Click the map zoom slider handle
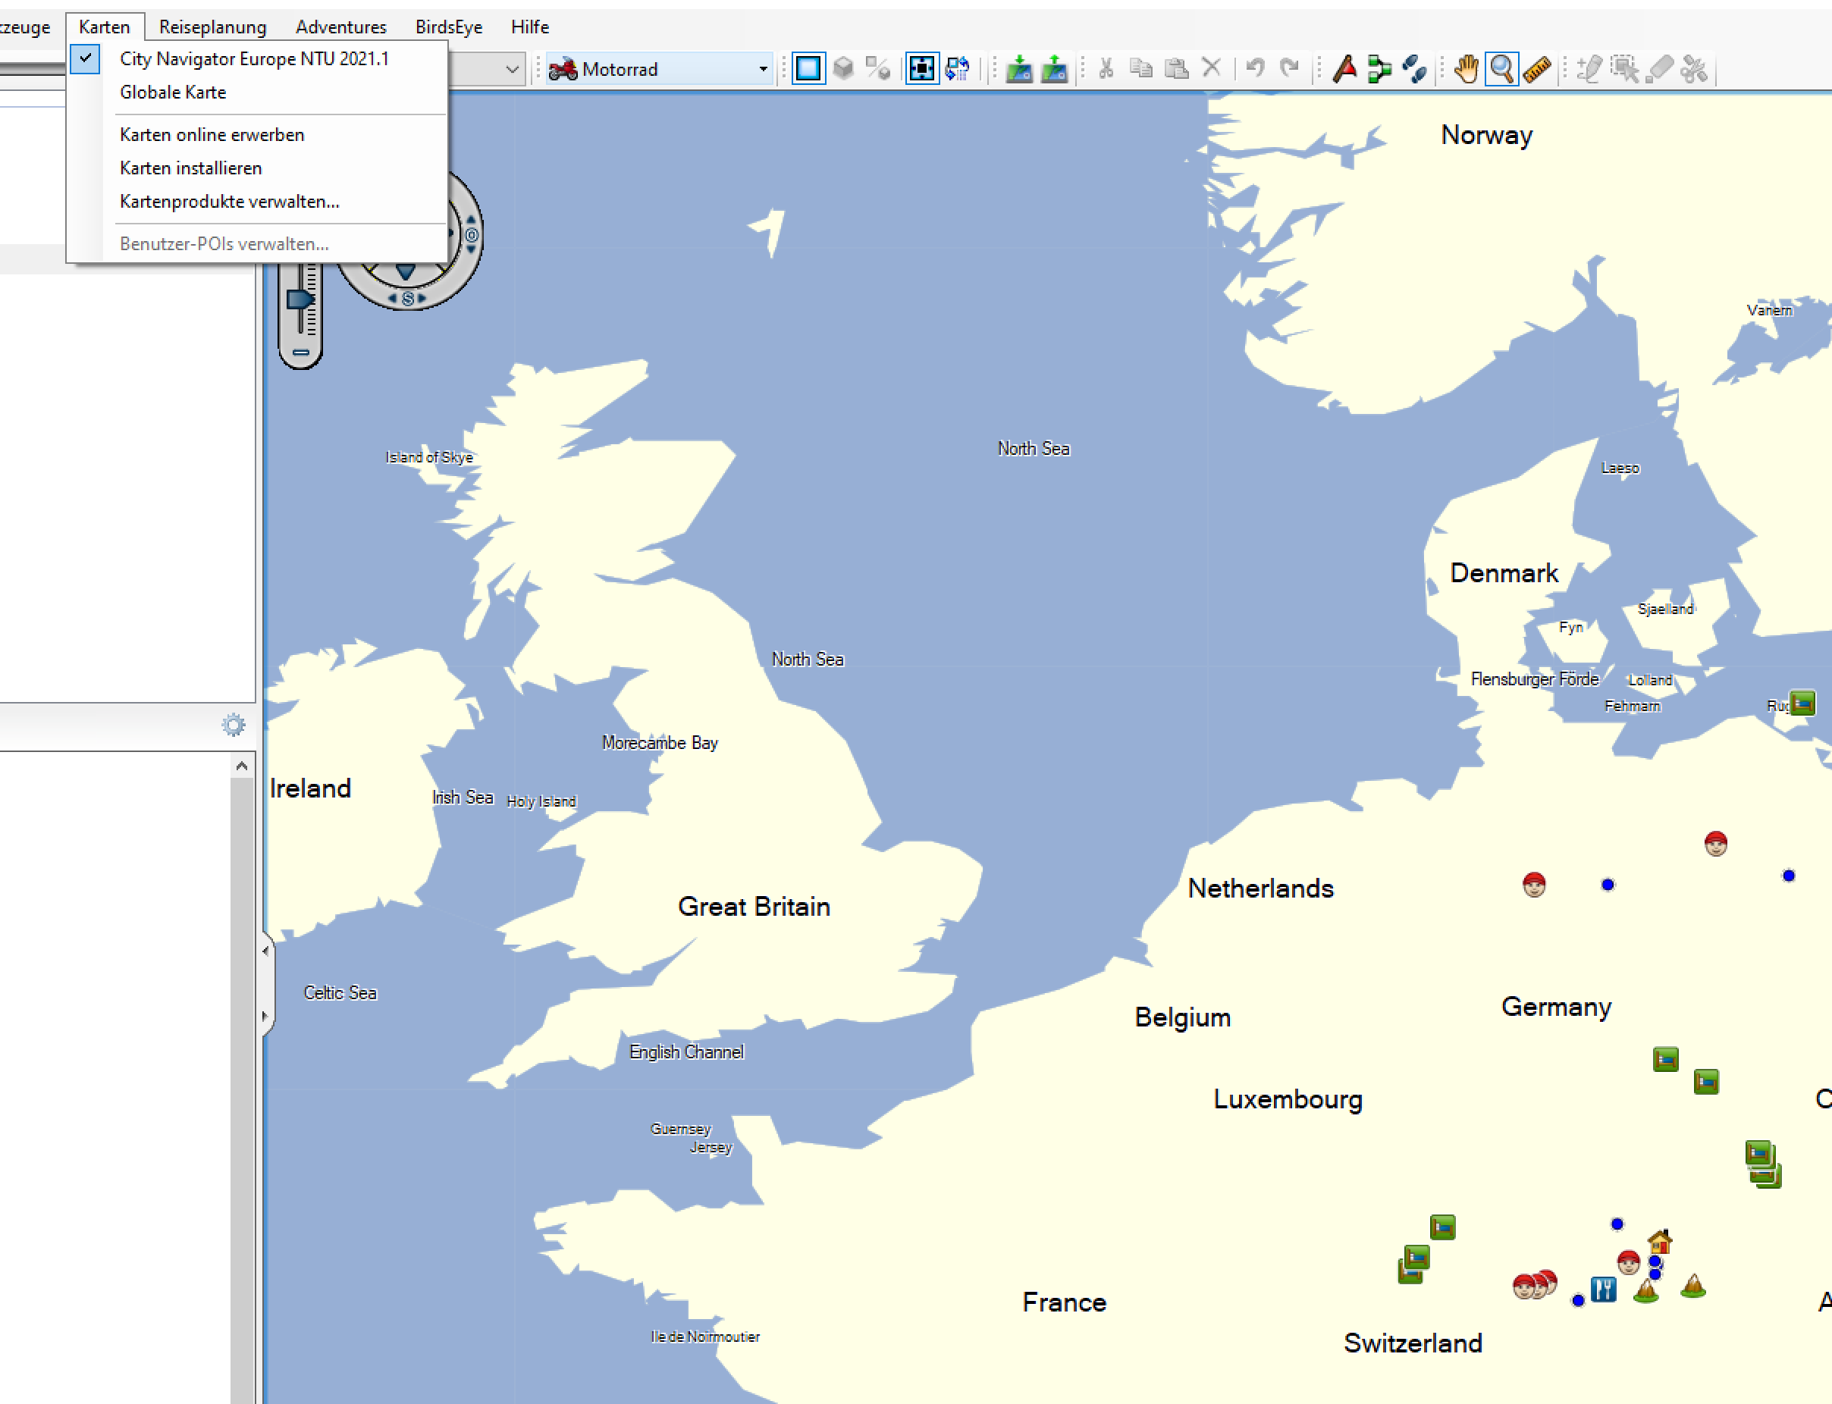The height and width of the screenshot is (1404, 1832). 300,299
